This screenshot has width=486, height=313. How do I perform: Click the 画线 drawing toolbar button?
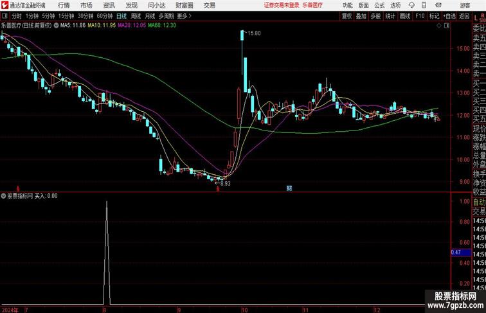[x=405, y=16]
